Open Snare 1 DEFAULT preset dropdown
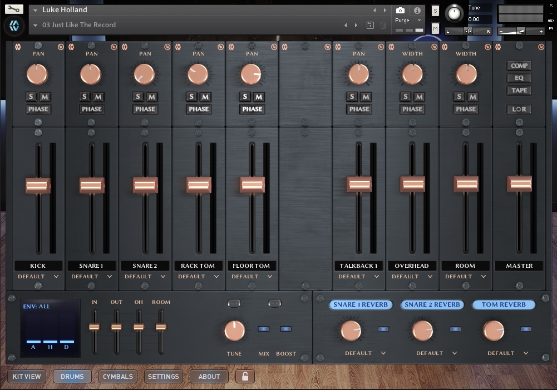Viewport: 557px width, 390px height. (x=91, y=276)
